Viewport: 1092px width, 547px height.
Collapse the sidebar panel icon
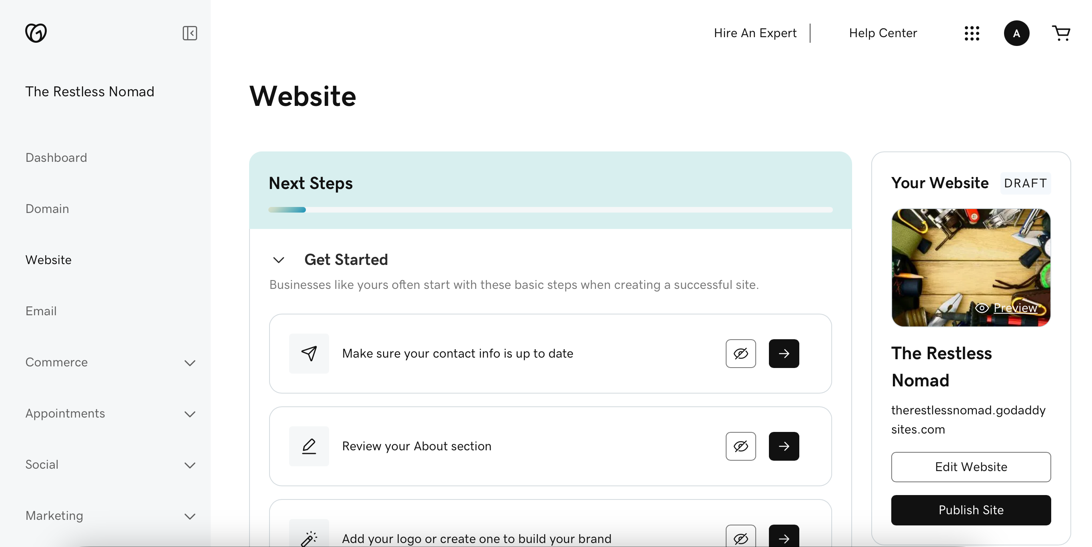pos(190,33)
